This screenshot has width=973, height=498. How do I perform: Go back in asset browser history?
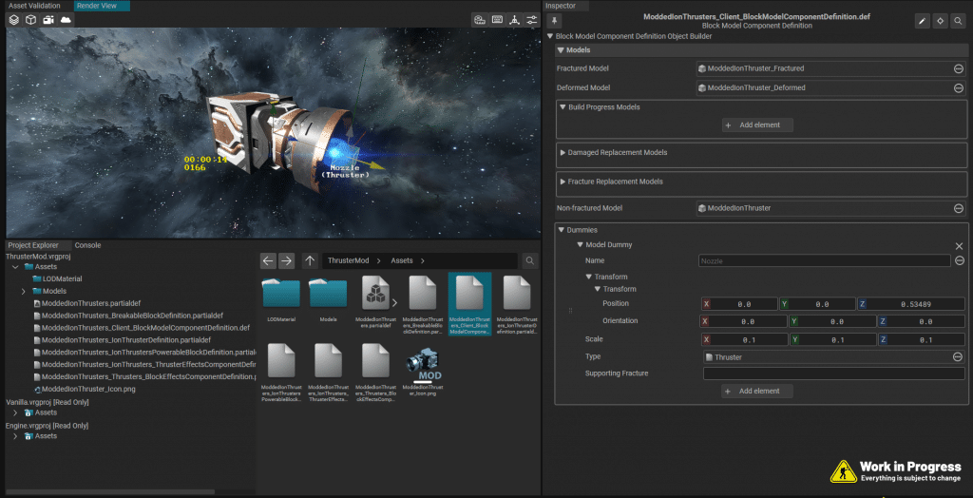[268, 260]
